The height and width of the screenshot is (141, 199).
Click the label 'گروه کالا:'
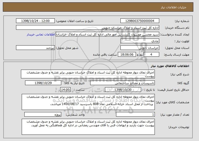pos(183,83)
